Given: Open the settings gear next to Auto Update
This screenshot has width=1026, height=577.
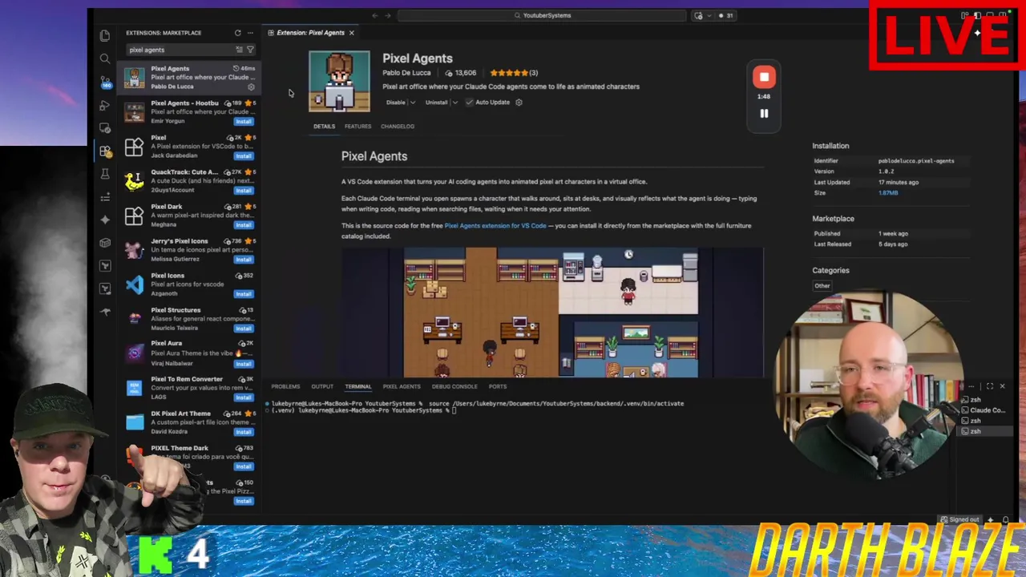Looking at the screenshot, I should 519,103.
